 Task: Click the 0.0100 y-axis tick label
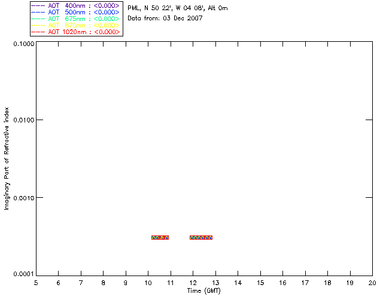tap(23, 120)
